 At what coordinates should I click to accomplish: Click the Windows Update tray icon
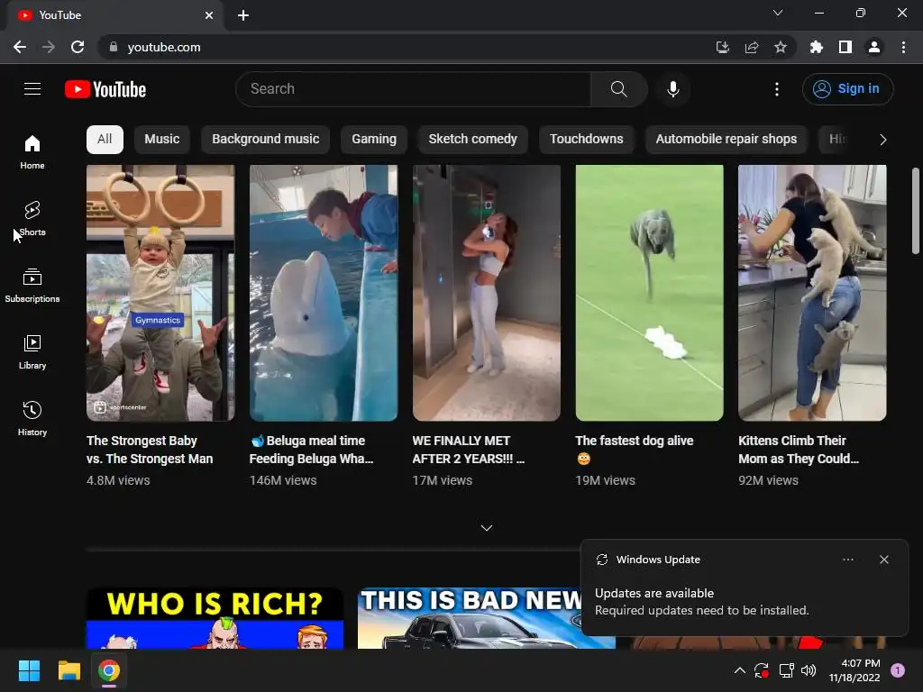pos(761,670)
